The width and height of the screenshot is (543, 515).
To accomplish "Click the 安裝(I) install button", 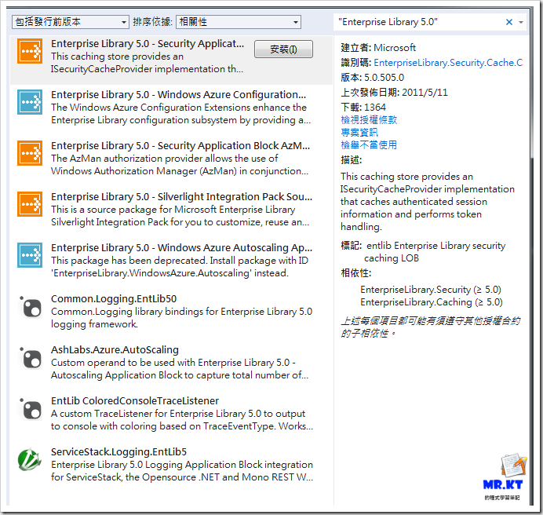I will click(x=283, y=49).
